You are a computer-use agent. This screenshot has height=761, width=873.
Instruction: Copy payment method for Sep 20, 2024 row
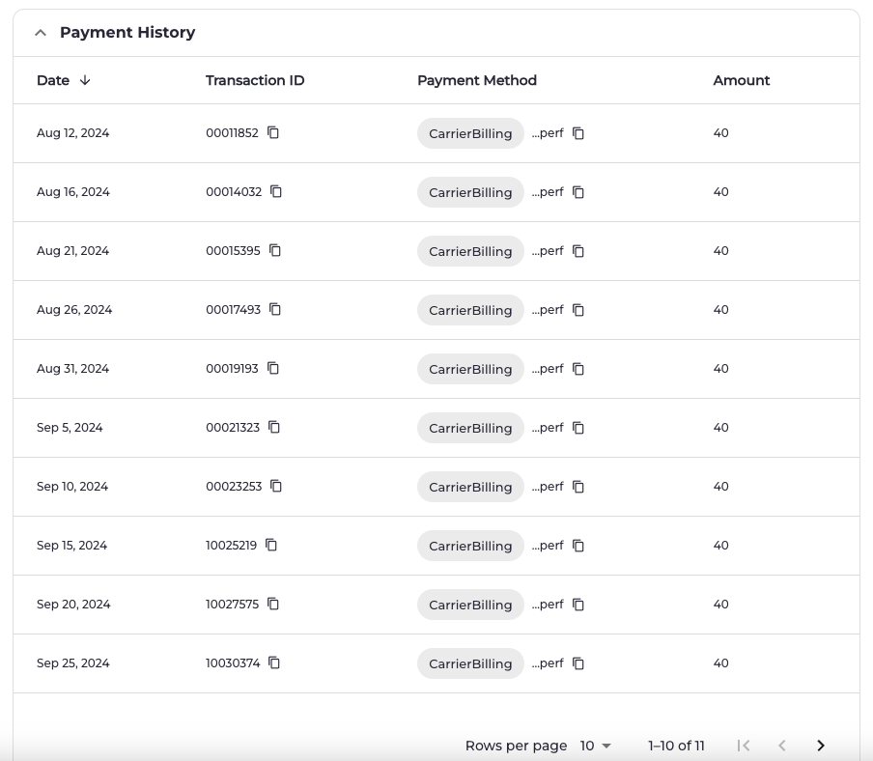coord(578,605)
